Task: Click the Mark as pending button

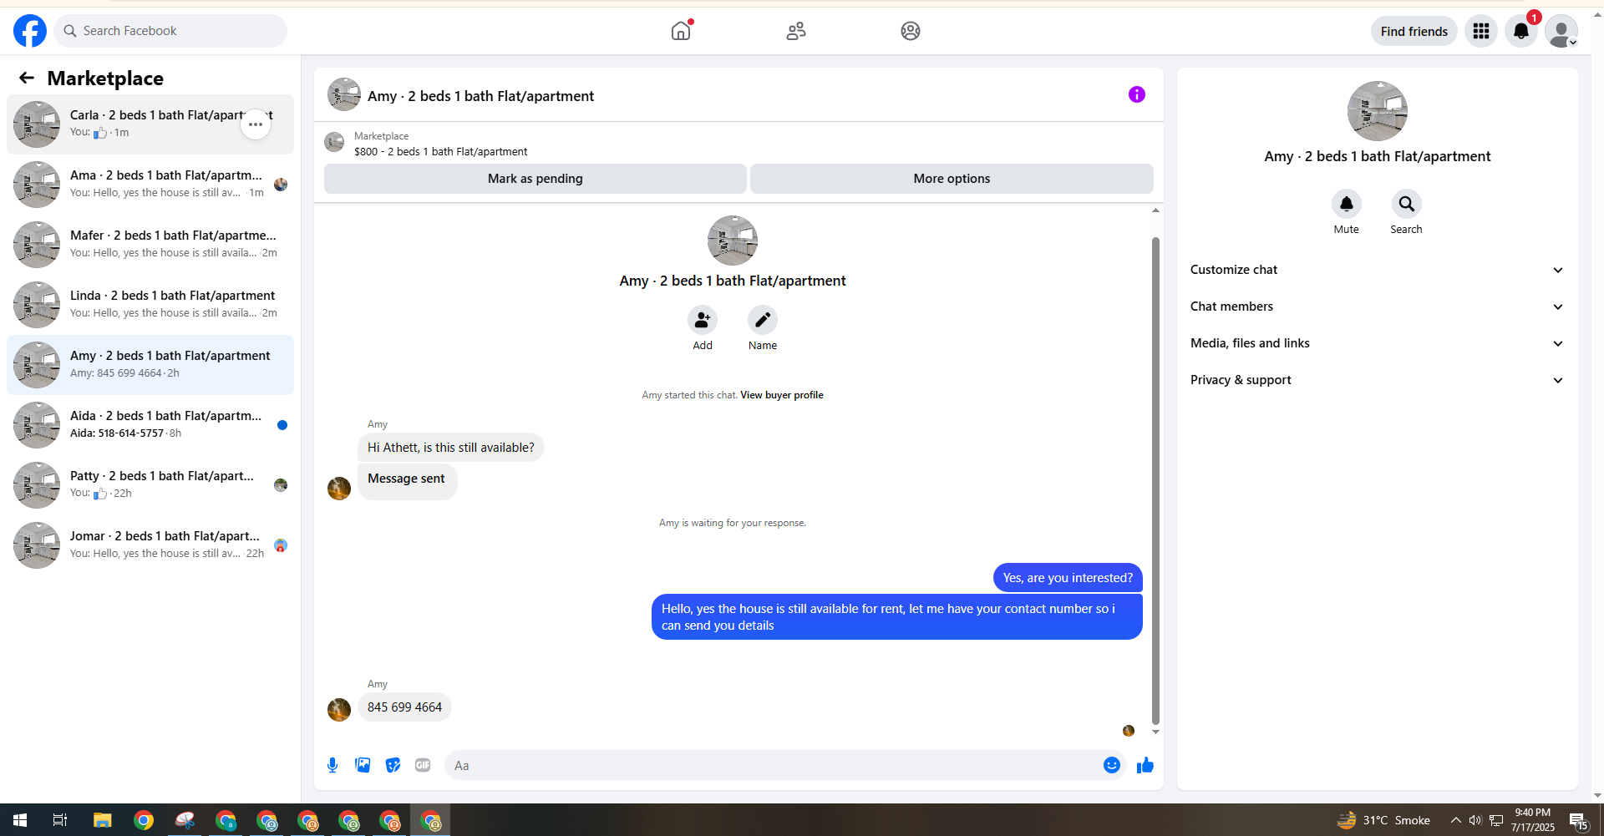Action: coord(536,179)
